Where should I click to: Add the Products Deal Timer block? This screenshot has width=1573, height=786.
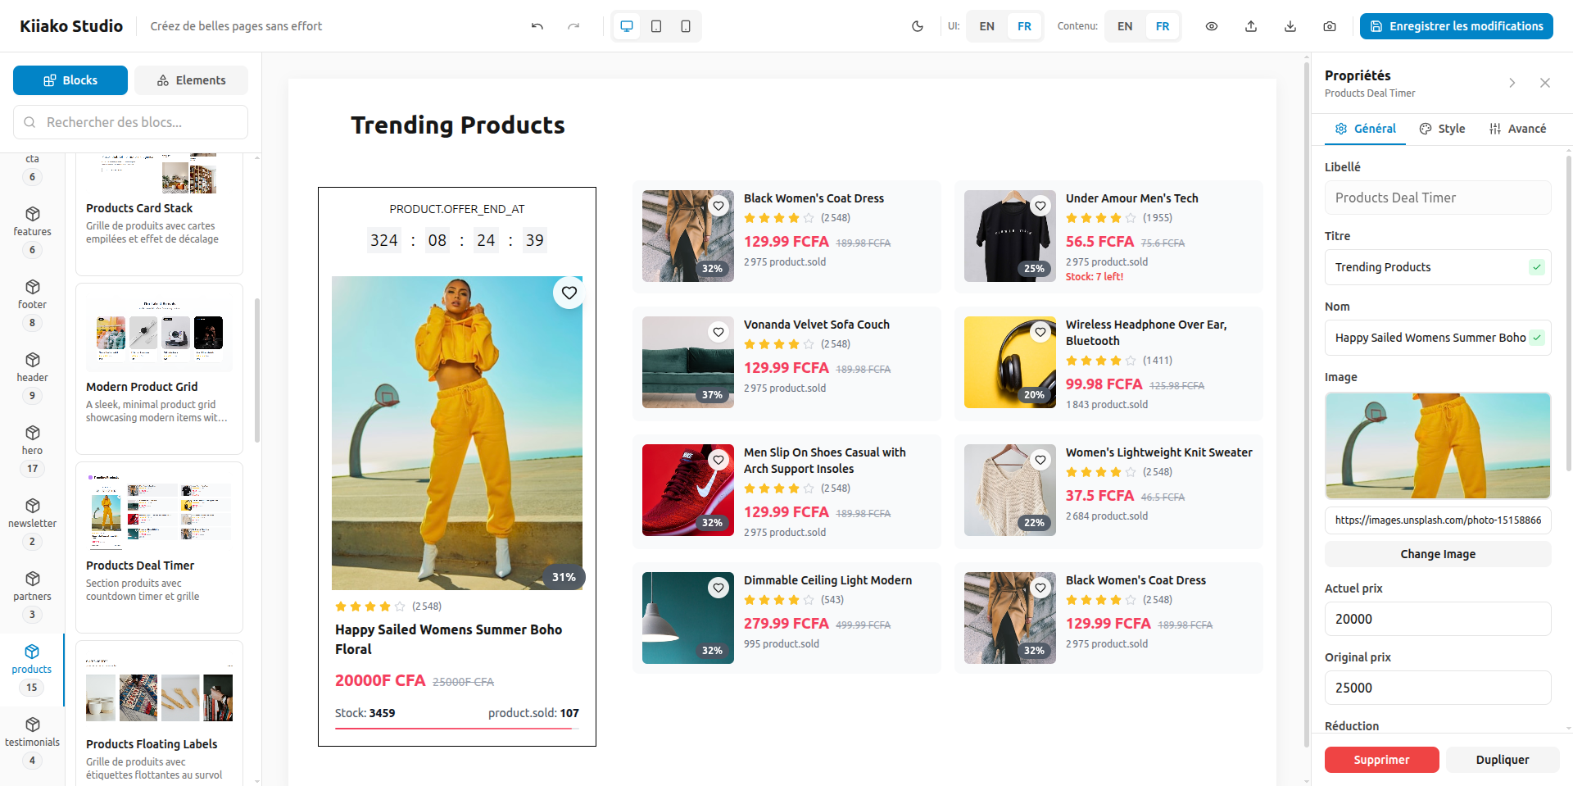pyautogui.click(x=159, y=547)
